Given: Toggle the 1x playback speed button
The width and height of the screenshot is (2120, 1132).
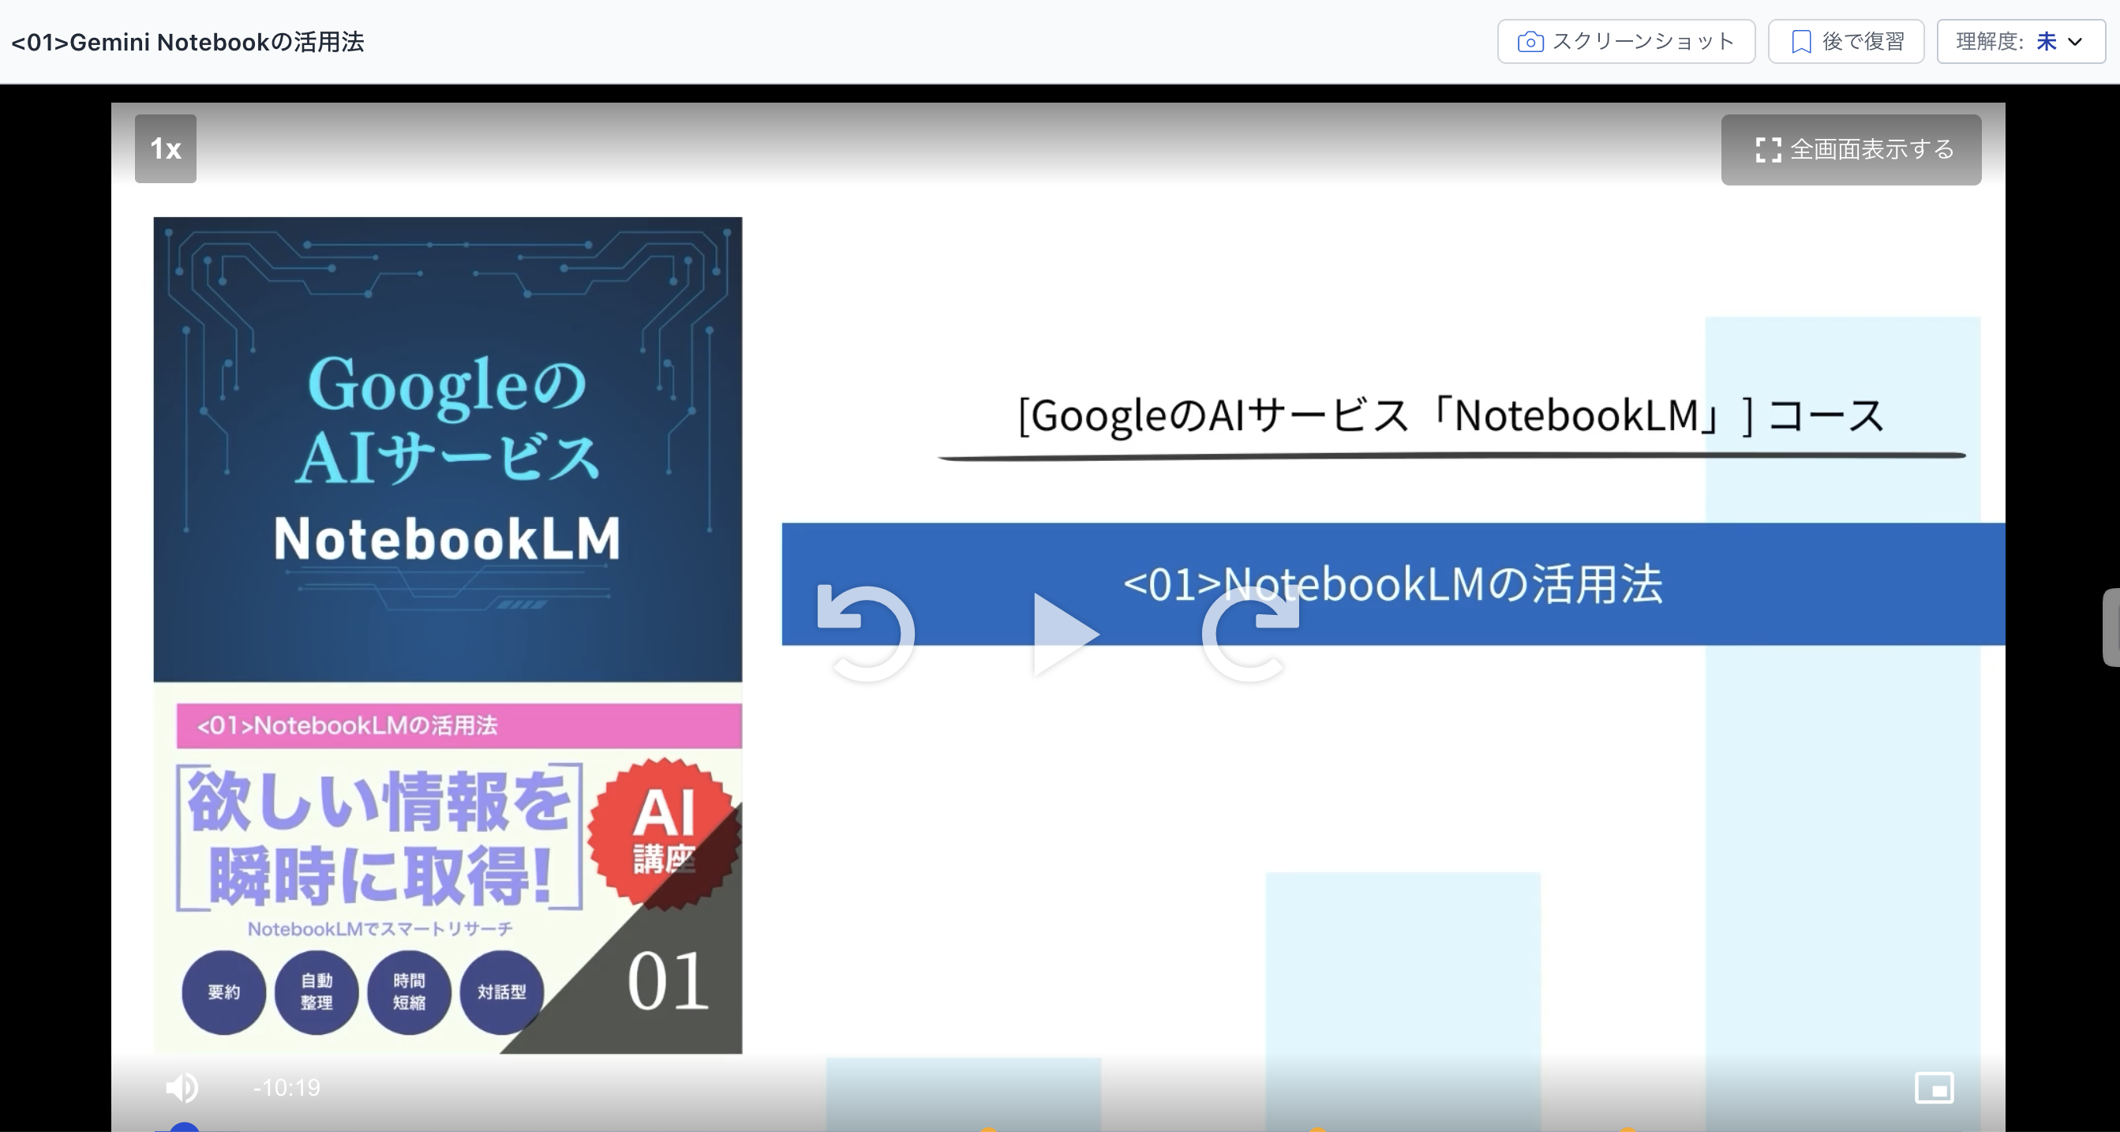Looking at the screenshot, I should [166, 149].
